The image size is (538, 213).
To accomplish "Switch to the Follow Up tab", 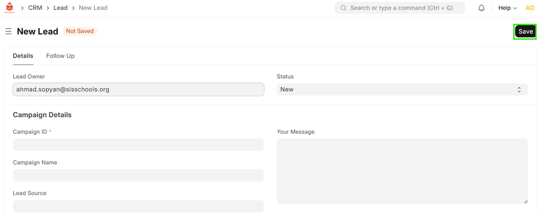I will click(60, 56).
